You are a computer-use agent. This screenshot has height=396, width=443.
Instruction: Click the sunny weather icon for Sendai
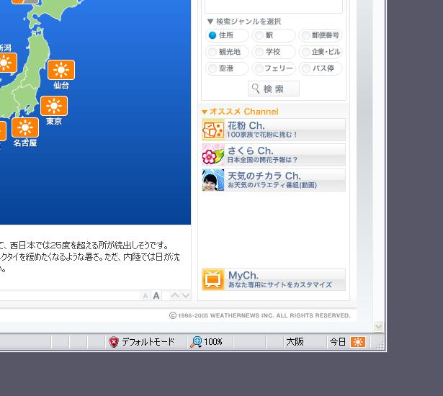click(x=61, y=70)
